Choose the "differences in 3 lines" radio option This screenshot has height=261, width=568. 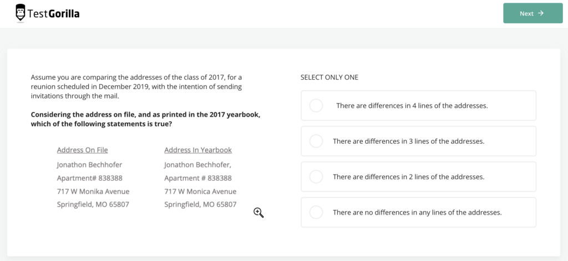pos(316,141)
